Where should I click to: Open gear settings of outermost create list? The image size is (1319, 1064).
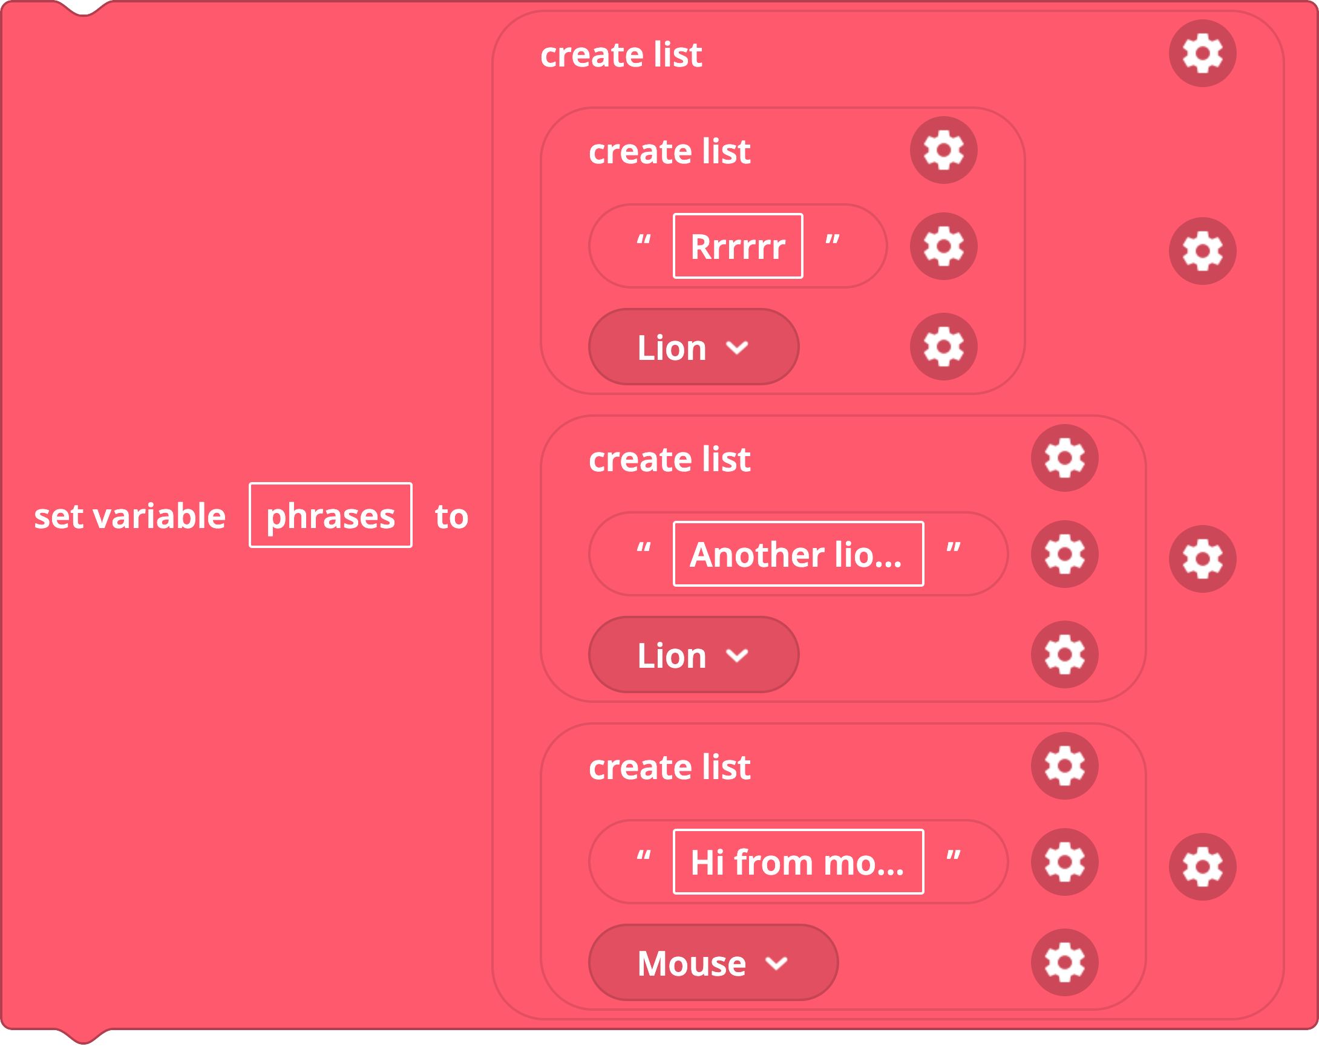1203,53
